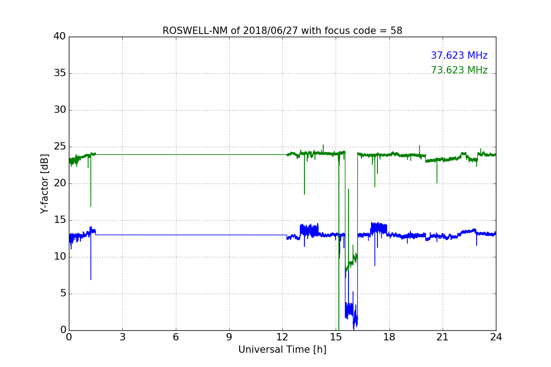551x367 pixels.
Task: Click the Y-factor [dB] axis label
Action: click(44, 183)
